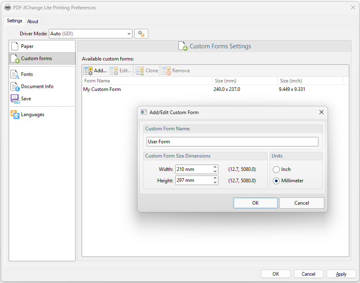Screen dimensions: 360x283
Task: Open the Paper settings page icon
Action: [x=15, y=46]
